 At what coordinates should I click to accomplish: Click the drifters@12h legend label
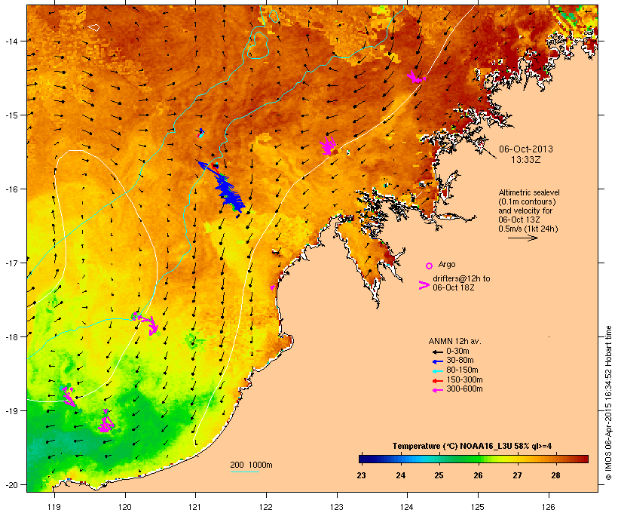[461, 283]
